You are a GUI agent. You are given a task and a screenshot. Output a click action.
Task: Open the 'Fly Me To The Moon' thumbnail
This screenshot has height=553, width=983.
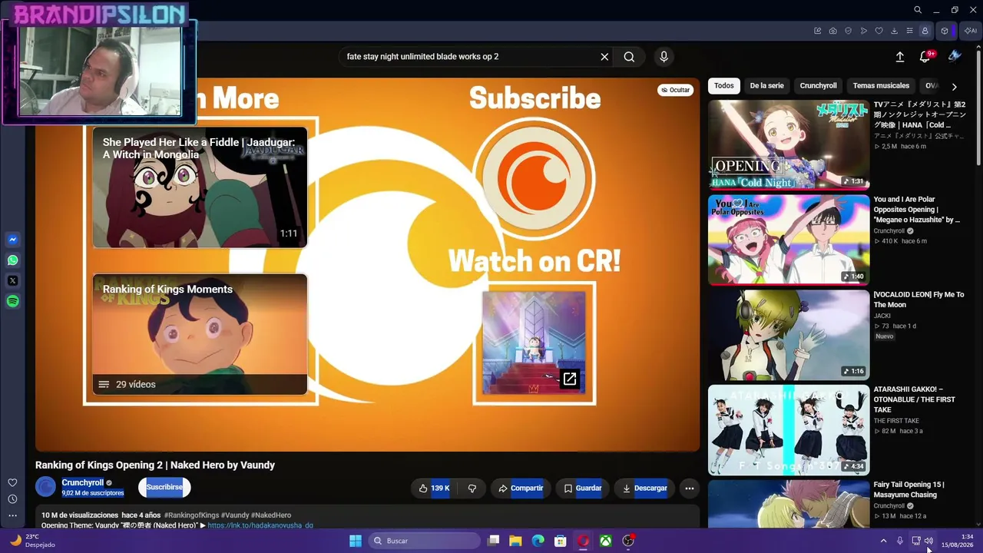789,335
